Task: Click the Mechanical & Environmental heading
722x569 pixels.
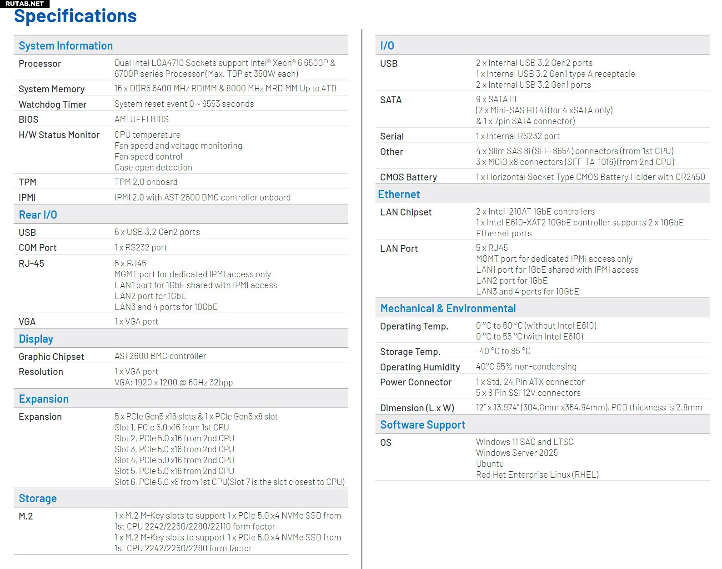Action: 448,309
